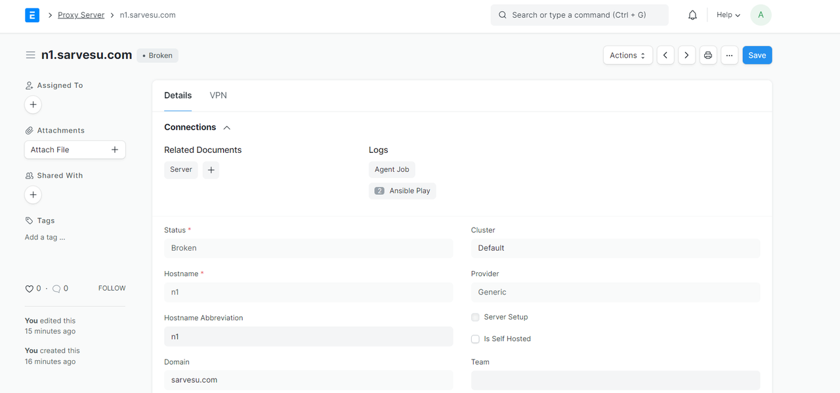This screenshot has height=393, width=840.
Task: Open the Proxy Server breadcrumb link
Action: click(x=81, y=15)
